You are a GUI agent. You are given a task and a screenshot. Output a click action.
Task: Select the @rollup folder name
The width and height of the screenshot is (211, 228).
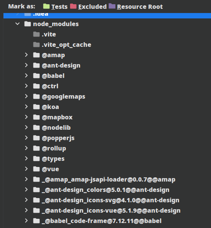[54, 149]
